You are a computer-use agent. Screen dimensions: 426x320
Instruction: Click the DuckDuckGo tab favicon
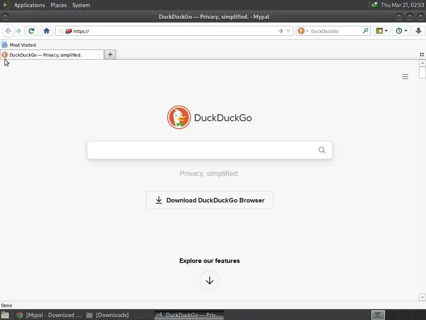click(5, 55)
